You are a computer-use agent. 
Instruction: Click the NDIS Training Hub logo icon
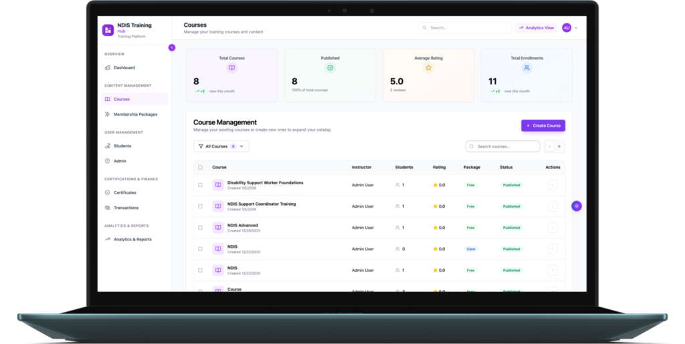pos(108,30)
